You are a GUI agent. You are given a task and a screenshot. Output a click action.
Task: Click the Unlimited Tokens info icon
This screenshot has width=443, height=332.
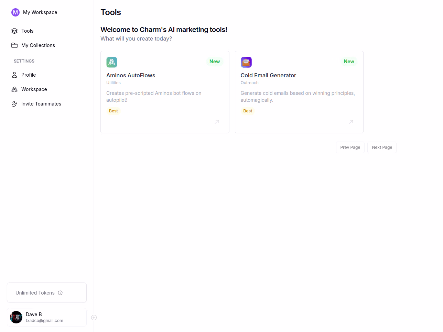point(60,293)
